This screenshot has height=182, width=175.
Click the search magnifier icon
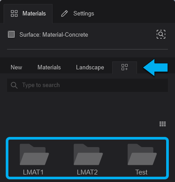(x=14, y=85)
